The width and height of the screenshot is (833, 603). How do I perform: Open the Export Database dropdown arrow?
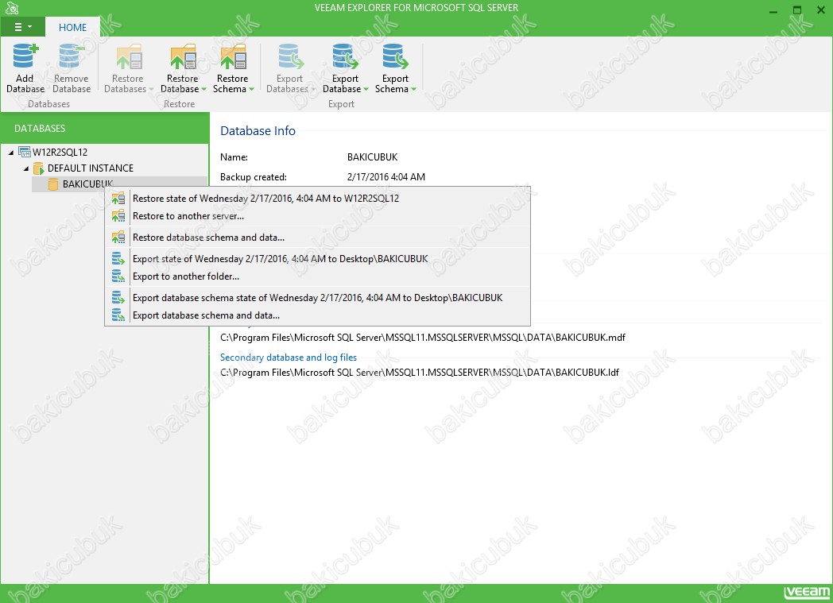(x=366, y=89)
